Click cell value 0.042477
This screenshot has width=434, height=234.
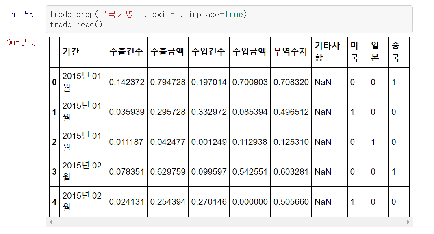pyautogui.click(x=168, y=142)
